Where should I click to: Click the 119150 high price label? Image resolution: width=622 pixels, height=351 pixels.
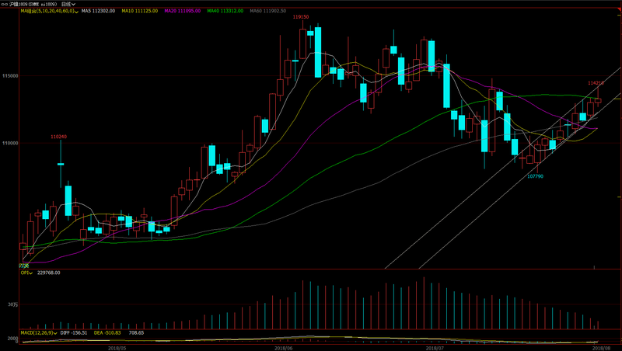[301, 17]
